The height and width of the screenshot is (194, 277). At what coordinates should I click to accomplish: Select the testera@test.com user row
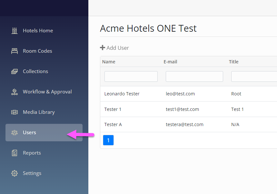pos(189,124)
